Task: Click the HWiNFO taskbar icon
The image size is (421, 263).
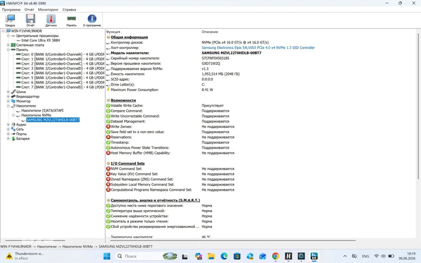Action: [314, 256]
